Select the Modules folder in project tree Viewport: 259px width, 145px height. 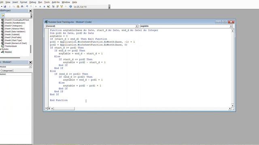[x=4, y=49]
